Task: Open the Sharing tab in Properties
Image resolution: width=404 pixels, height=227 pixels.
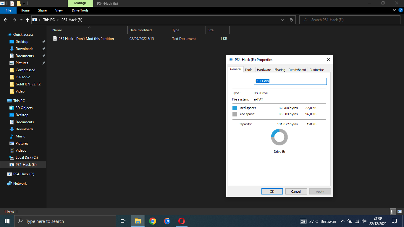Action: click(x=280, y=70)
